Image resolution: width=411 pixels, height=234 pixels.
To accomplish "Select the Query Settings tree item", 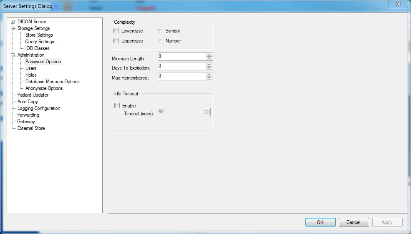I will coord(40,42).
